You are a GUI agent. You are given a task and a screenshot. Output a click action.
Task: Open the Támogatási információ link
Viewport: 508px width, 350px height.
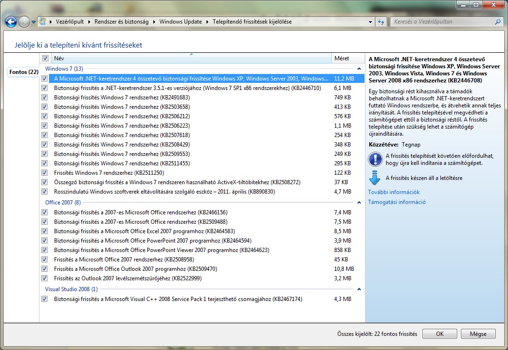click(397, 202)
